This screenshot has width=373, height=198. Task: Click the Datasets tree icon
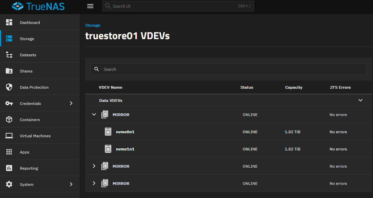[9, 55]
